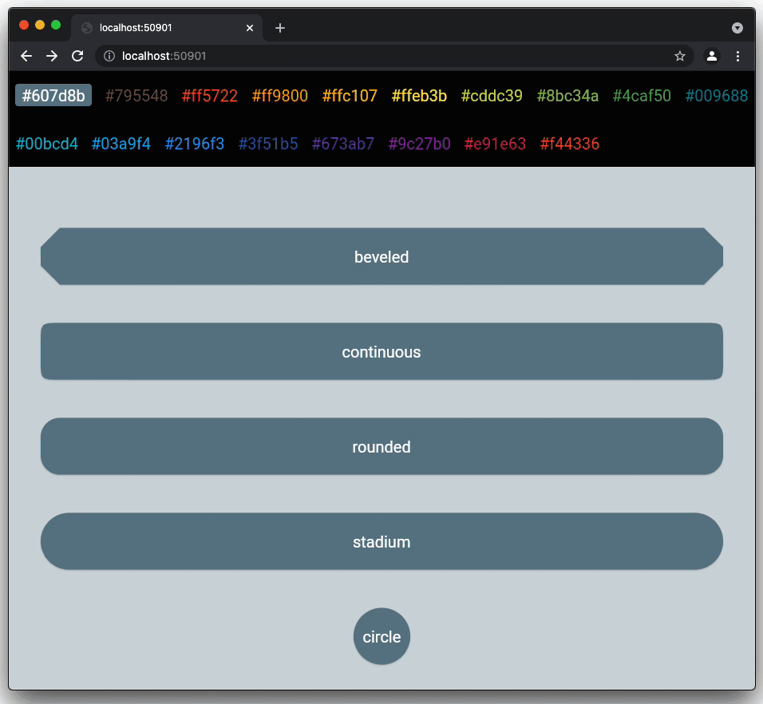This screenshot has height=704, width=763.
Task: Click the rounded shape button
Action: tap(381, 446)
